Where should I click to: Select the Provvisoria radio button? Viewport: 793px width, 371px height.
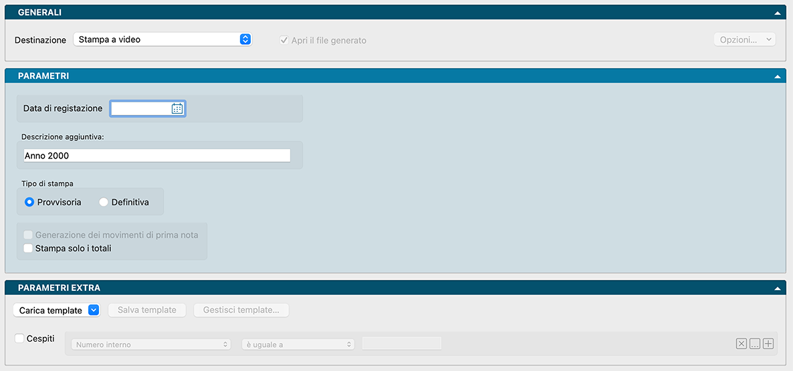[29, 202]
